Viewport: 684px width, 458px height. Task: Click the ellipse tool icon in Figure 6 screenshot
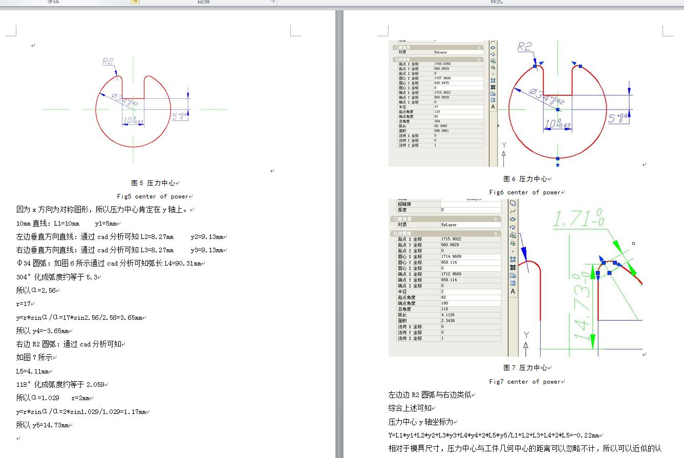pos(493,48)
